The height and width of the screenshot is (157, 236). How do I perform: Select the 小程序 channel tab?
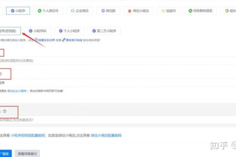(18, 11)
